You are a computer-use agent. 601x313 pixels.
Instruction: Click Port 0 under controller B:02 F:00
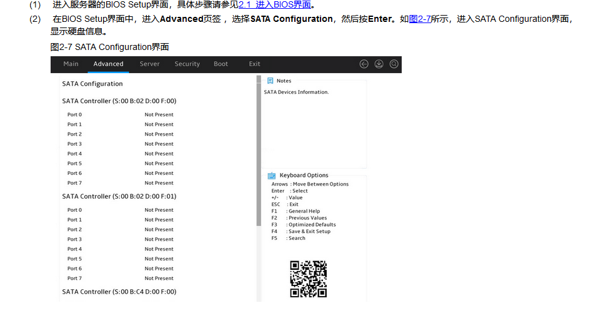[74, 114]
